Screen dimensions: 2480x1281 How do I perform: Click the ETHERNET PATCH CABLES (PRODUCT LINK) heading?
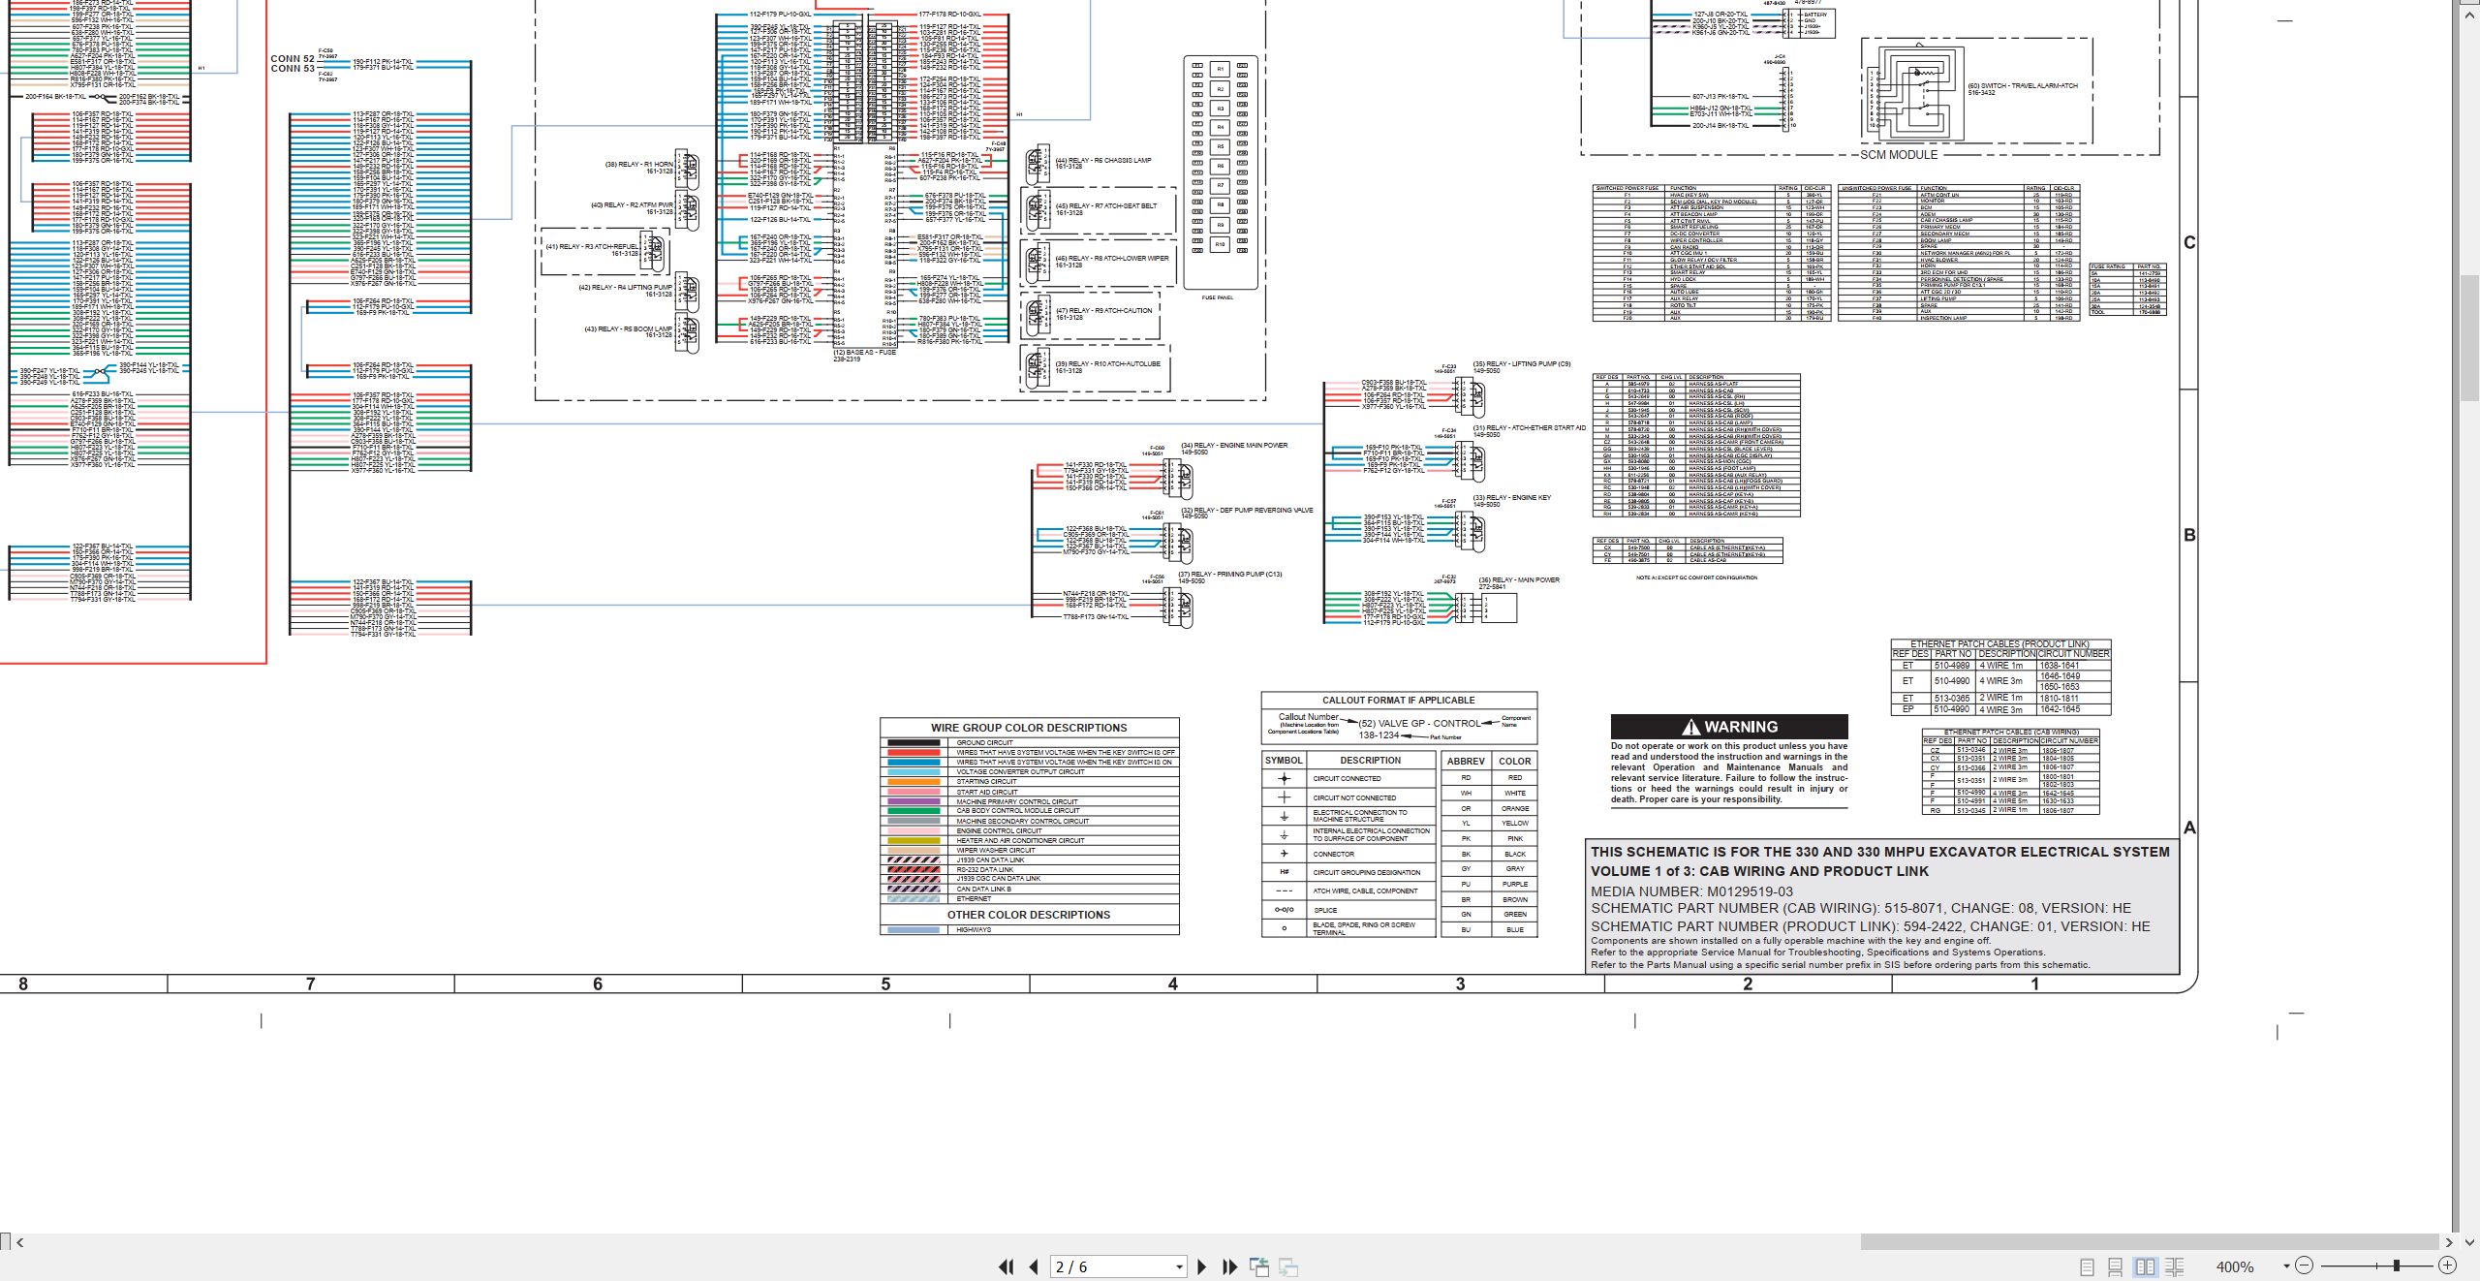point(1999,643)
